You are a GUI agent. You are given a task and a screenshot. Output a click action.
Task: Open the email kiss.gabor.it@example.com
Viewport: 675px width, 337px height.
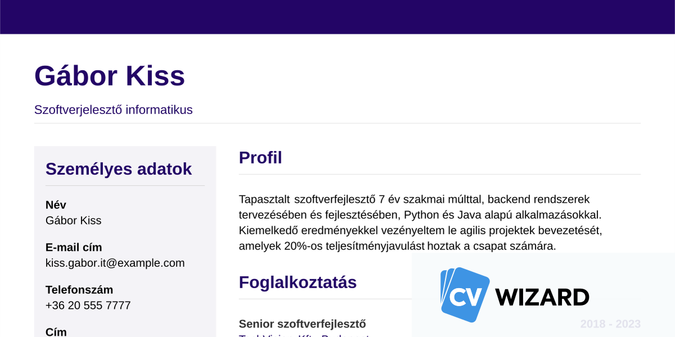coord(115,262)
